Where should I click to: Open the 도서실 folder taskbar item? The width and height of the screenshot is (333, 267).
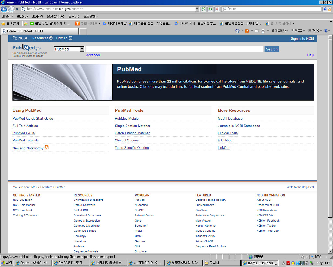pos(222,263)
